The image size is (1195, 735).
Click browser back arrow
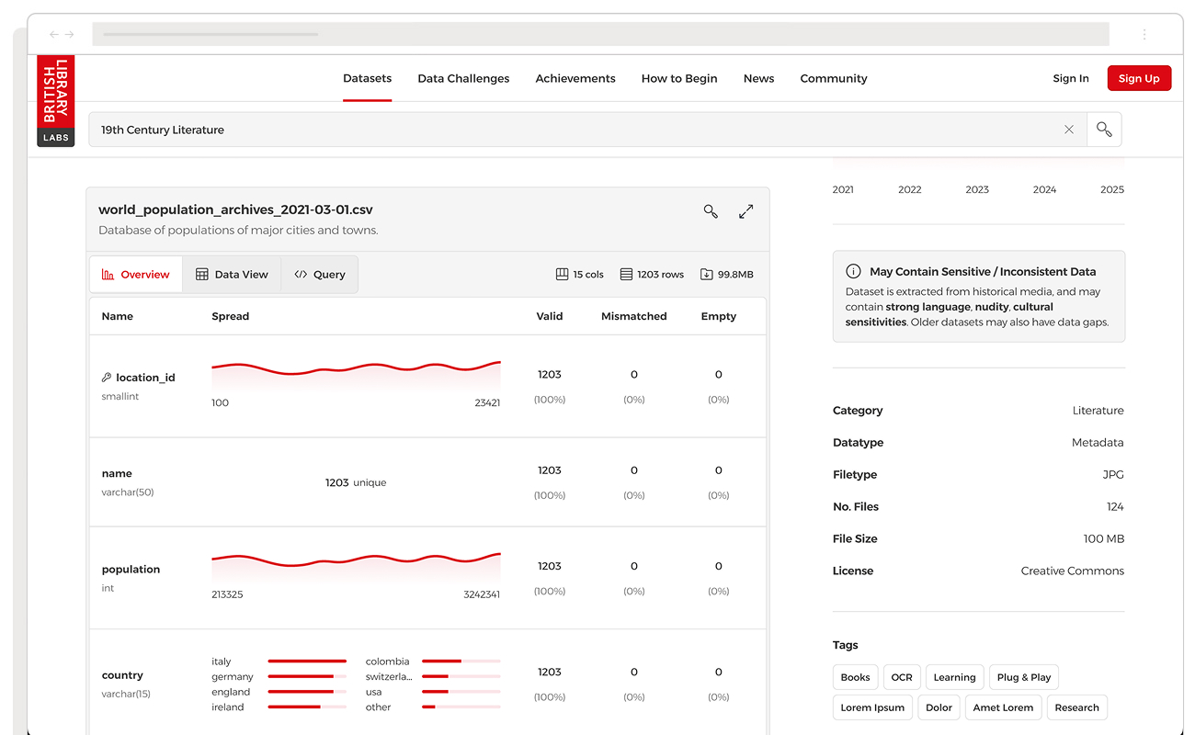tap(54, 35)
